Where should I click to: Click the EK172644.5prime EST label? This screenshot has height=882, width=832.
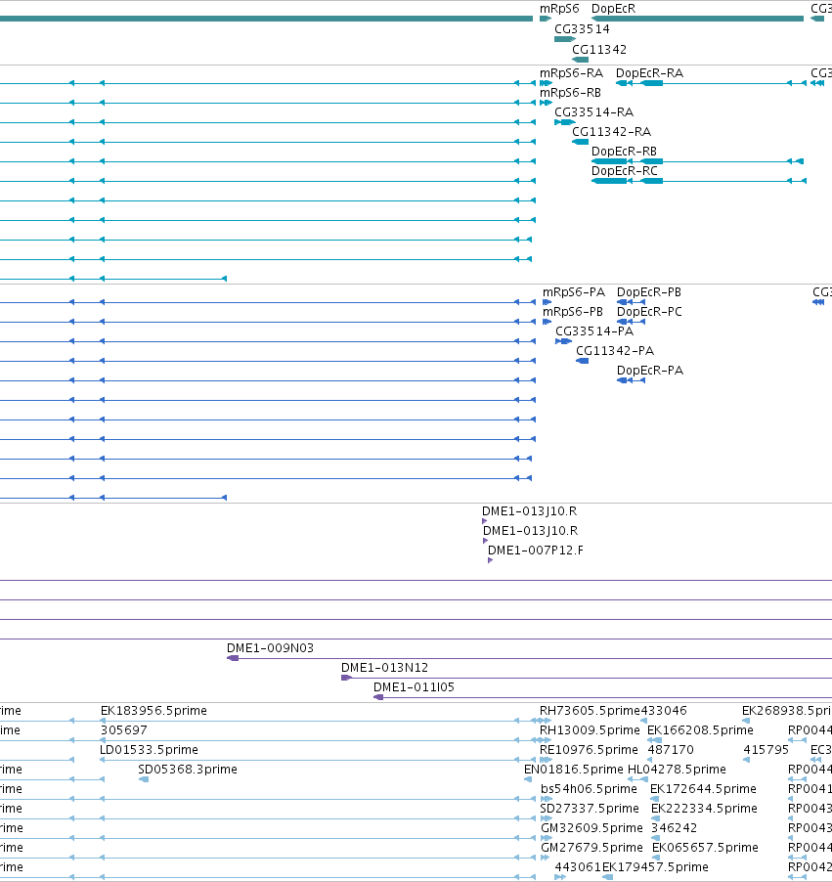[703, 789]
